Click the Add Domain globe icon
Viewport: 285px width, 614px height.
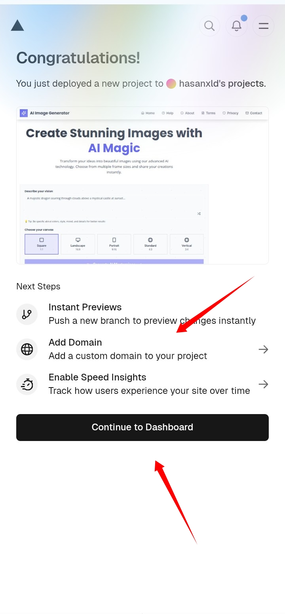[27, 350]
